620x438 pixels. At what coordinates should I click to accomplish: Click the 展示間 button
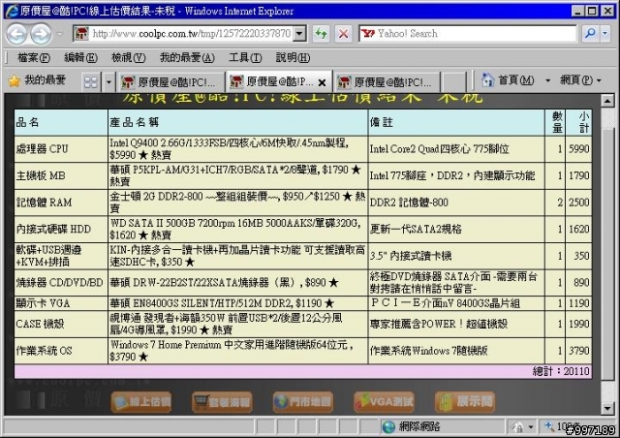pyautogui.click(x=465, y=402)
